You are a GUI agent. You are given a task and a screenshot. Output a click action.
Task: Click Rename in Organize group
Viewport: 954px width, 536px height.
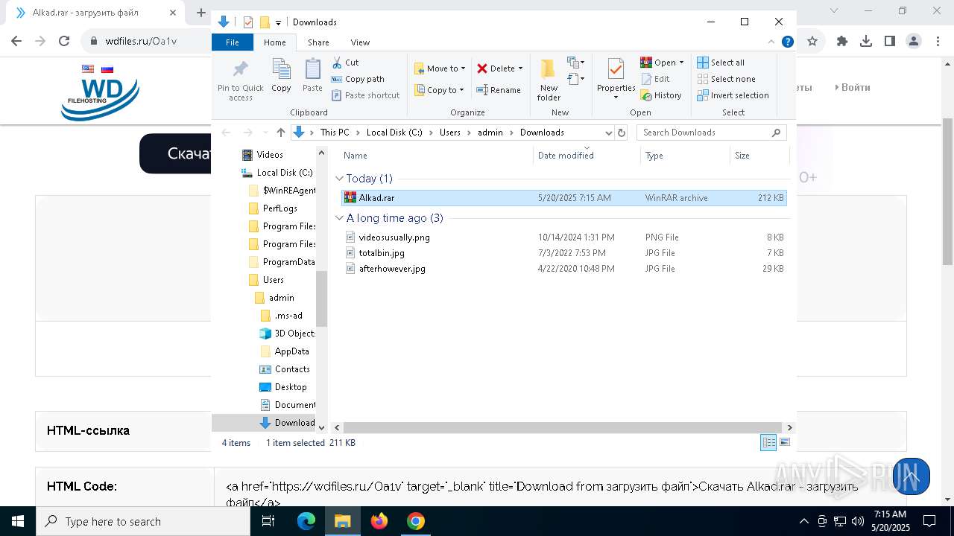pos(499,90)
